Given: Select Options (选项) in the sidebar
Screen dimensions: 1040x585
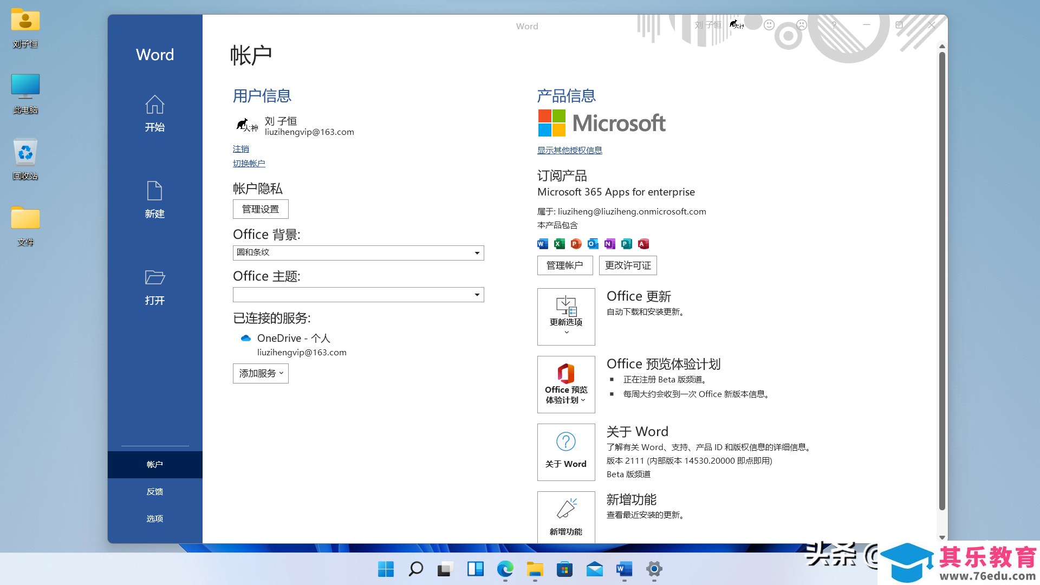Looking at the screenshot, I should [154, 518].
